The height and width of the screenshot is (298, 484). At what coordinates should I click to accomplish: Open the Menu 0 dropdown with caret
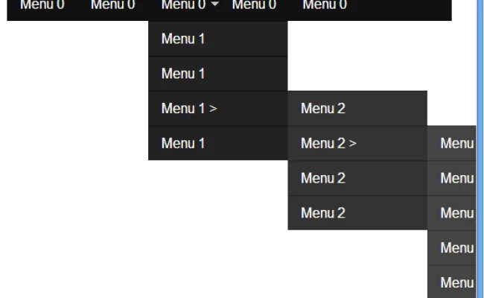pos(190,5)
